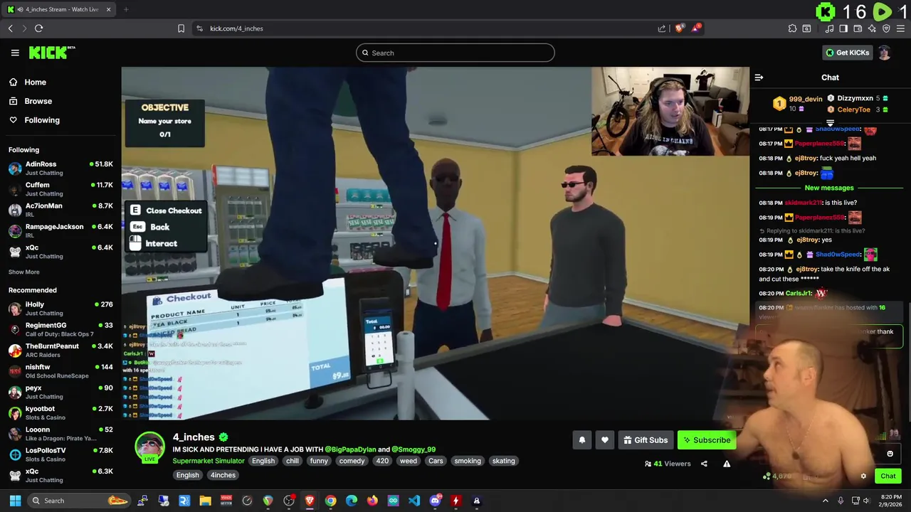Click the Get KICKs button
Image resolution: width=911 pixels, height=512 pixels.
coord(846,53)
